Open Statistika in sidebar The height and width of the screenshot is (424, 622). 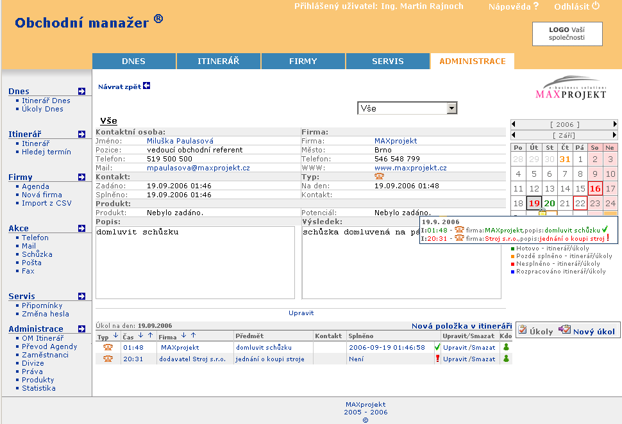tap(38, 388)
